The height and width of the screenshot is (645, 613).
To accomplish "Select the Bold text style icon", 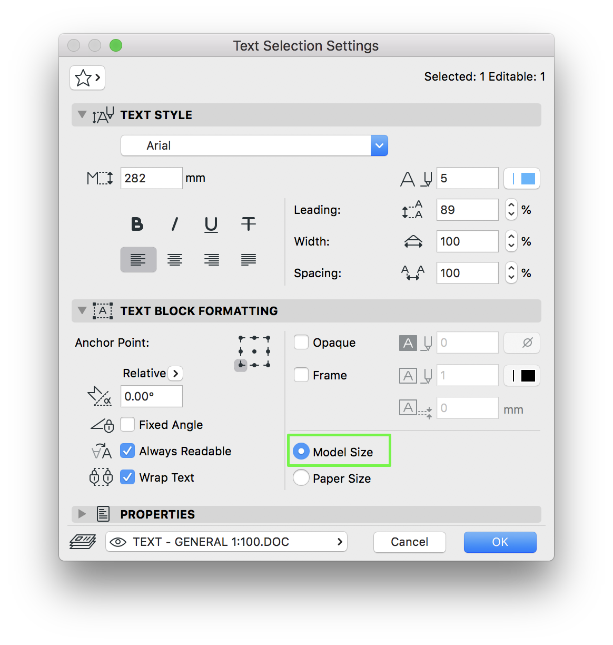I will click(x=137, y=224).
